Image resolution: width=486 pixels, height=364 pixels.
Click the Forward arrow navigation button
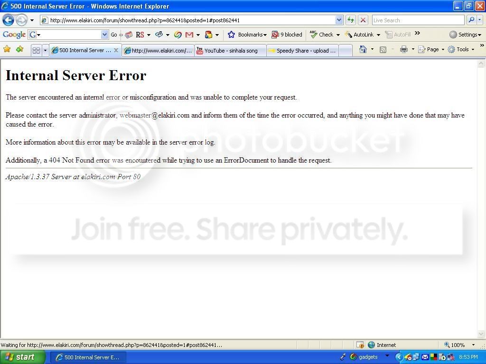tap(21, 20)
